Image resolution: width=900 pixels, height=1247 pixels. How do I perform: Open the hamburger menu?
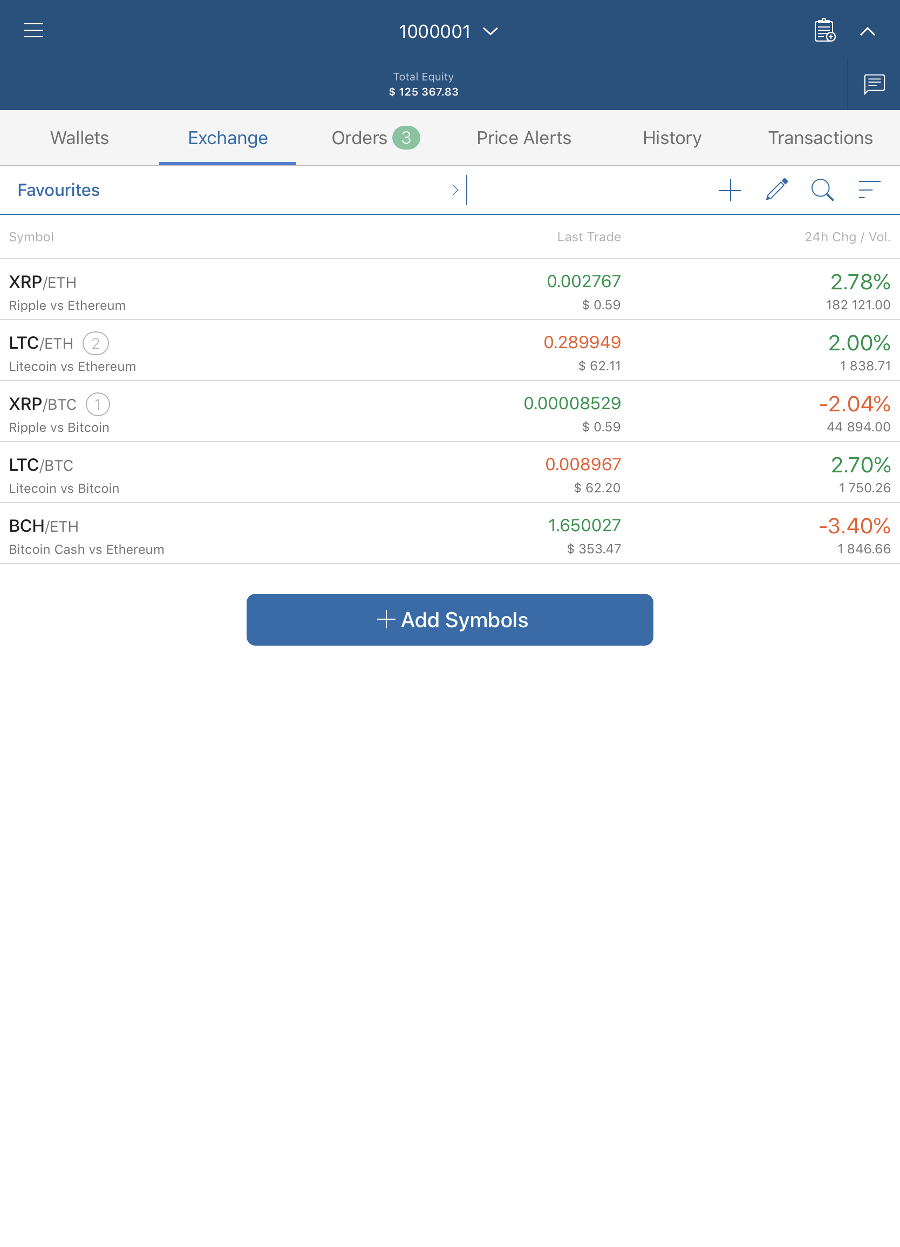tap(33, 31)
